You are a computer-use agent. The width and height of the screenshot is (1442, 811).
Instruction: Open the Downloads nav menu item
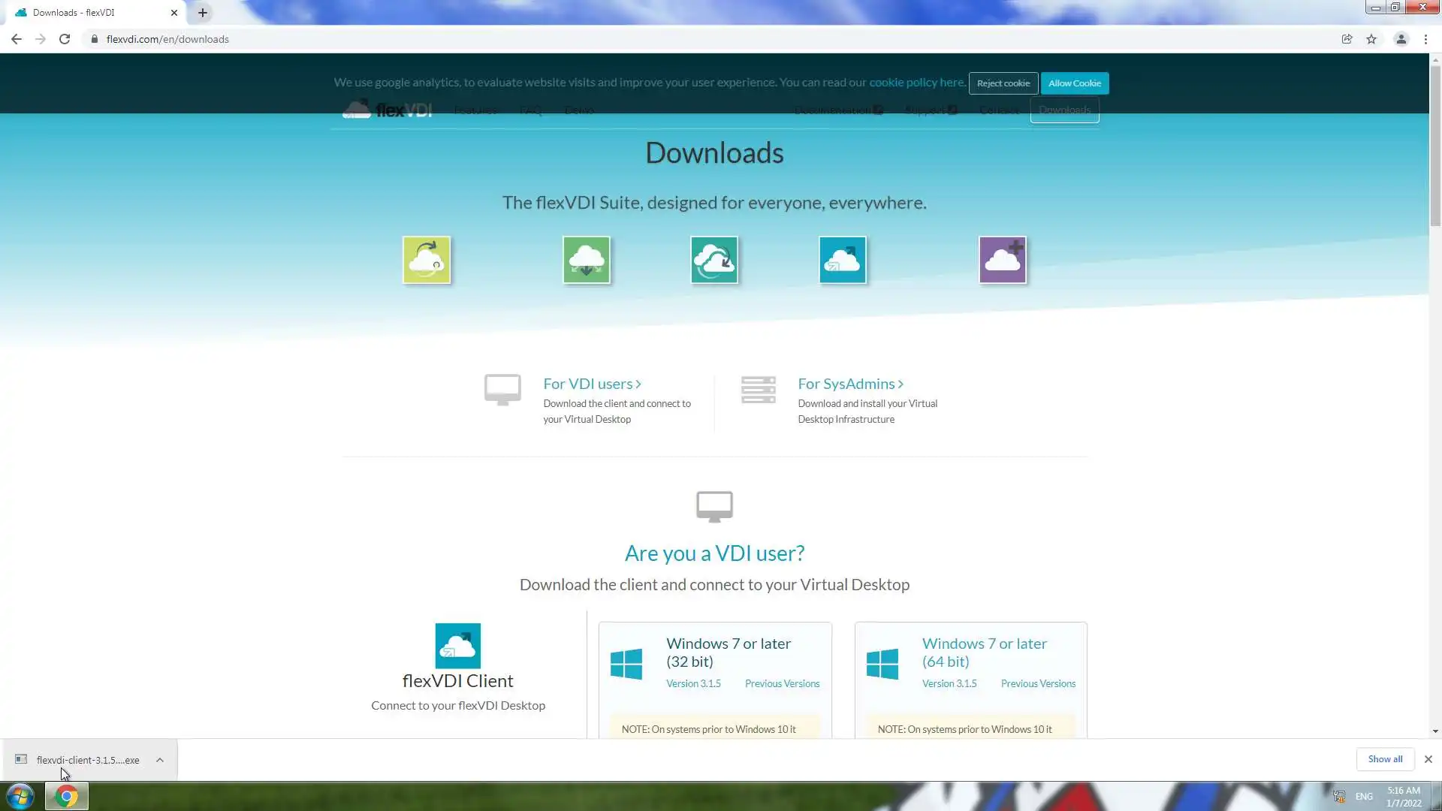[1064, 110]
